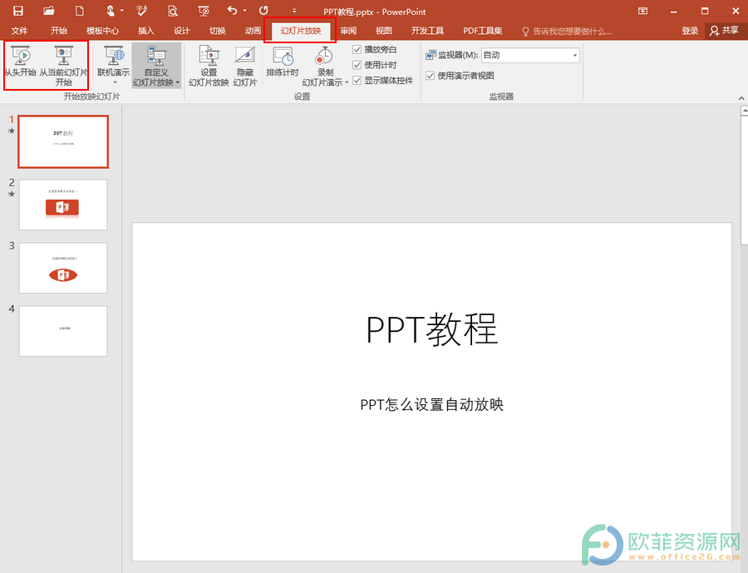Undo the last action

coord(233,10)
